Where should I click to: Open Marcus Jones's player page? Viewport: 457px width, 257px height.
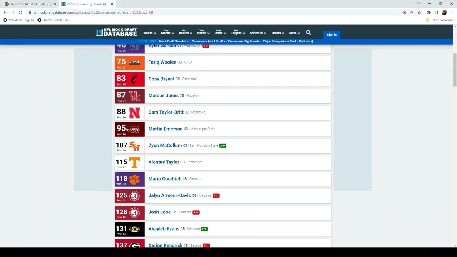click(164, 96)
